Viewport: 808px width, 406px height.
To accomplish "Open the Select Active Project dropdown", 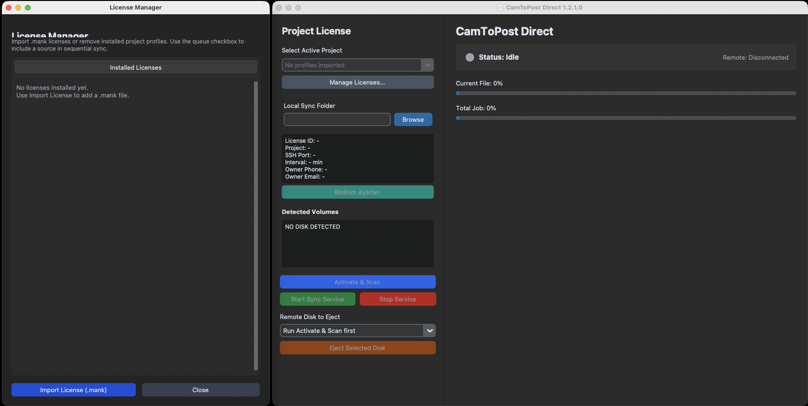I will click(358, 65).
